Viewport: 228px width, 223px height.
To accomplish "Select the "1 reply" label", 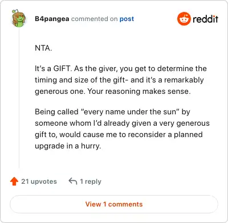I will (x=91, y=181).
